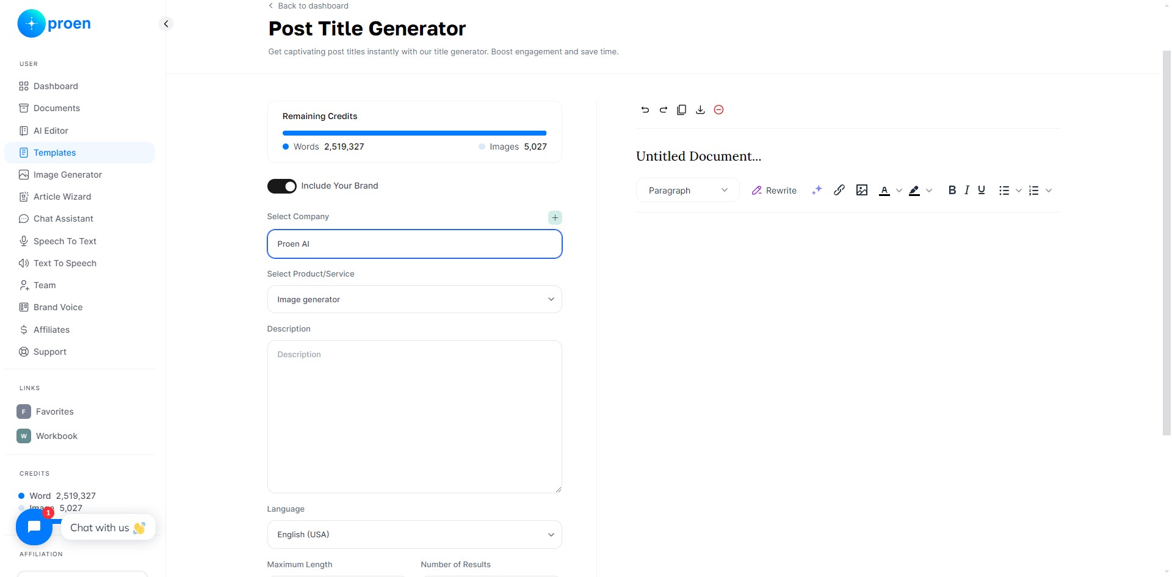The height and width of the screenshot is (577, 1172).
Task: Open the Paragraph style dropdown
Action: [688, 191]
